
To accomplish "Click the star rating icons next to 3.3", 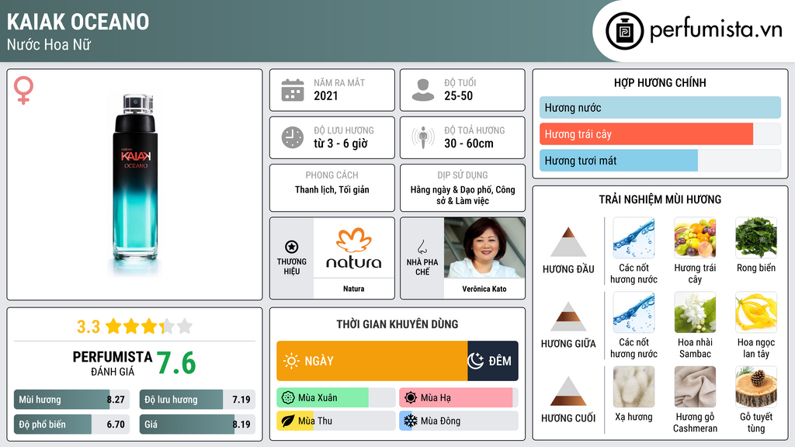I will (149, 327).
